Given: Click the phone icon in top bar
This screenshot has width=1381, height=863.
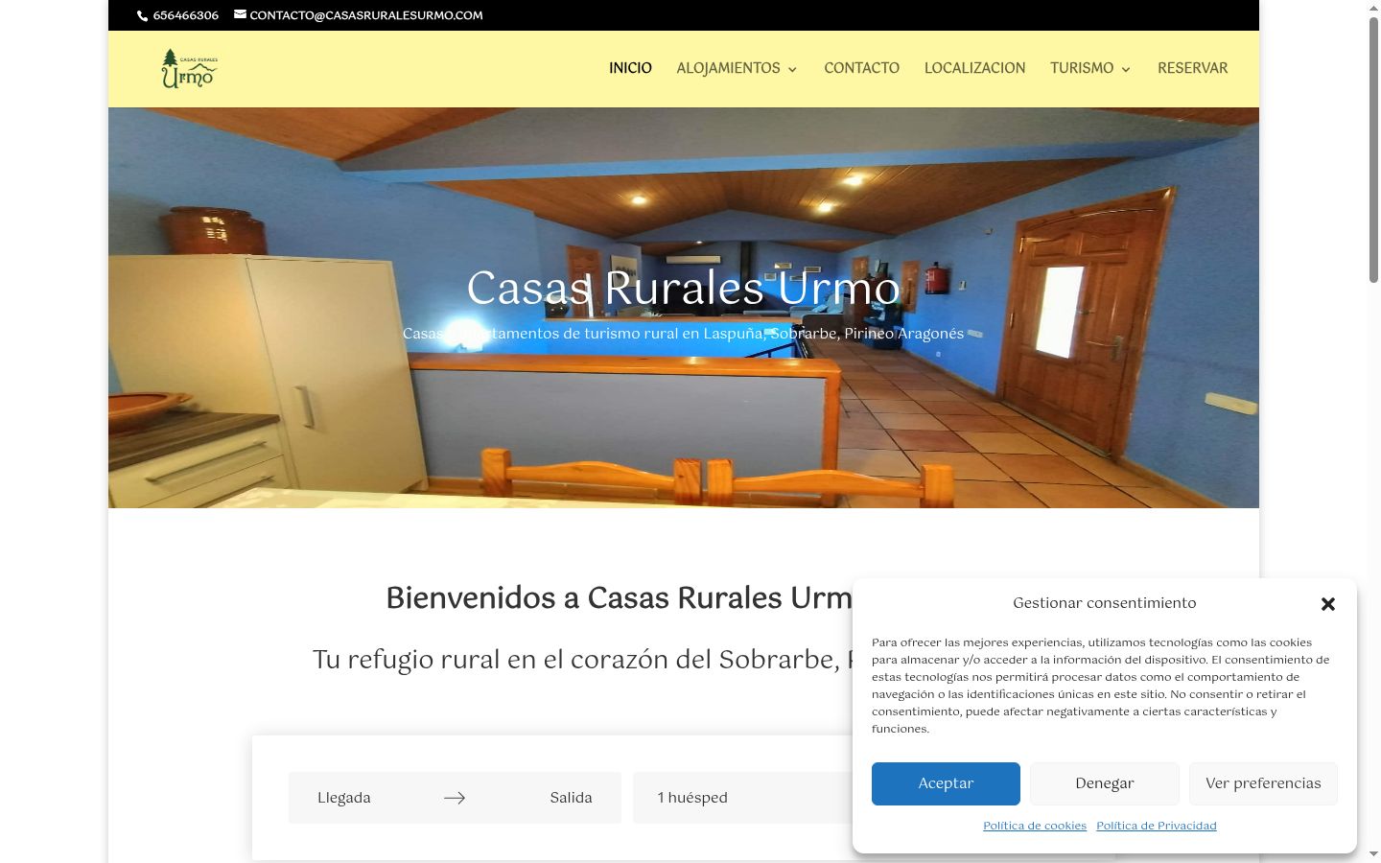Looking at the screenshot, I should 143,15.
